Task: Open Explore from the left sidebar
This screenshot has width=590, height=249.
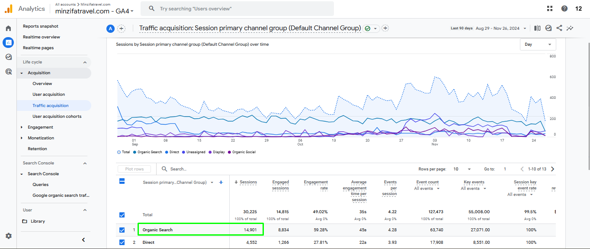Action: click(8, 57)
